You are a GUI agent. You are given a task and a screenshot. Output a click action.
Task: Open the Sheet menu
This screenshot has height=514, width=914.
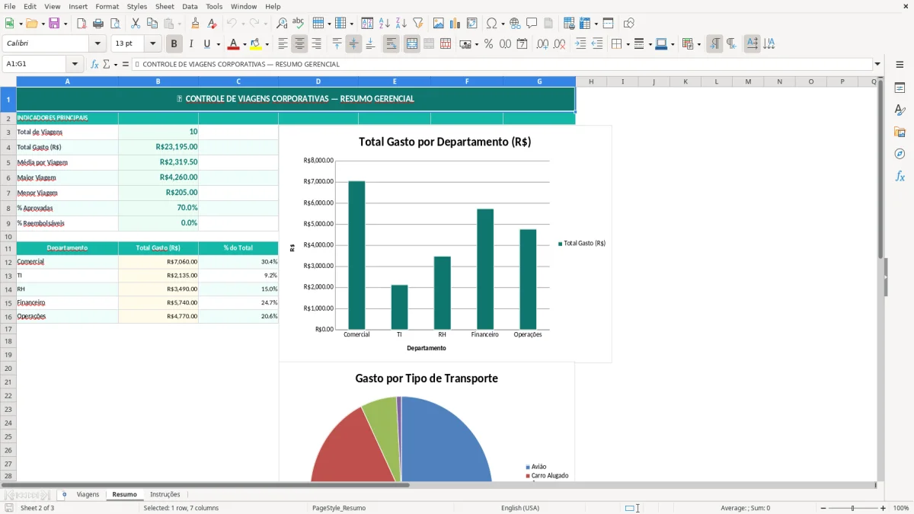click(165, 6)
